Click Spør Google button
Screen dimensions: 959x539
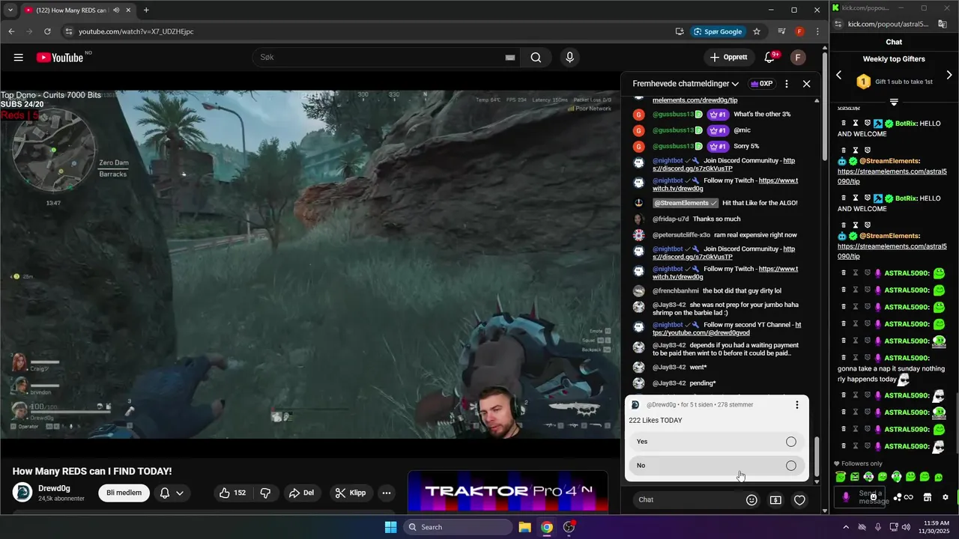(x=718, y=31)
